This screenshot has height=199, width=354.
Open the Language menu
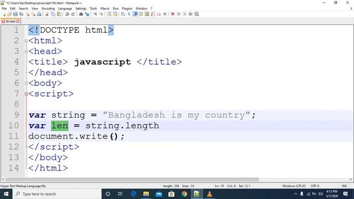(65, 9)
